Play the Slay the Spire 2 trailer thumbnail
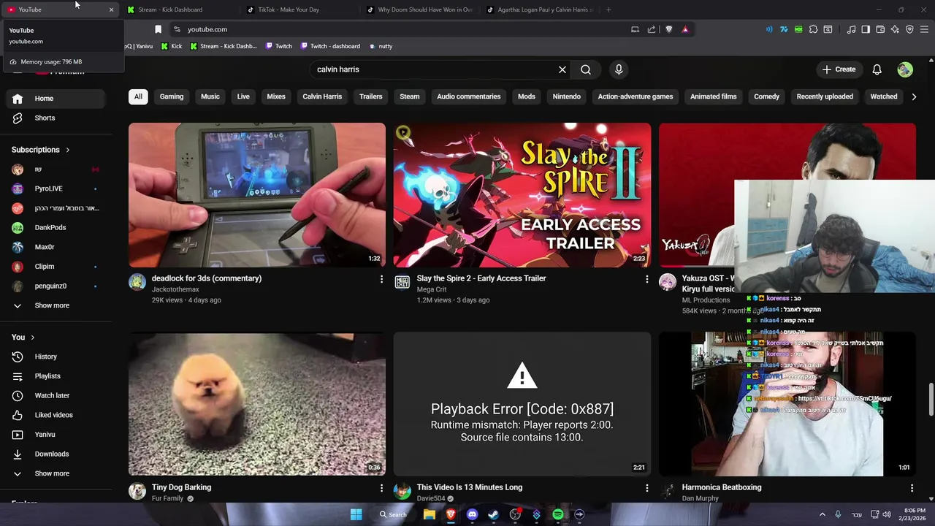 (x=522, y=195)
